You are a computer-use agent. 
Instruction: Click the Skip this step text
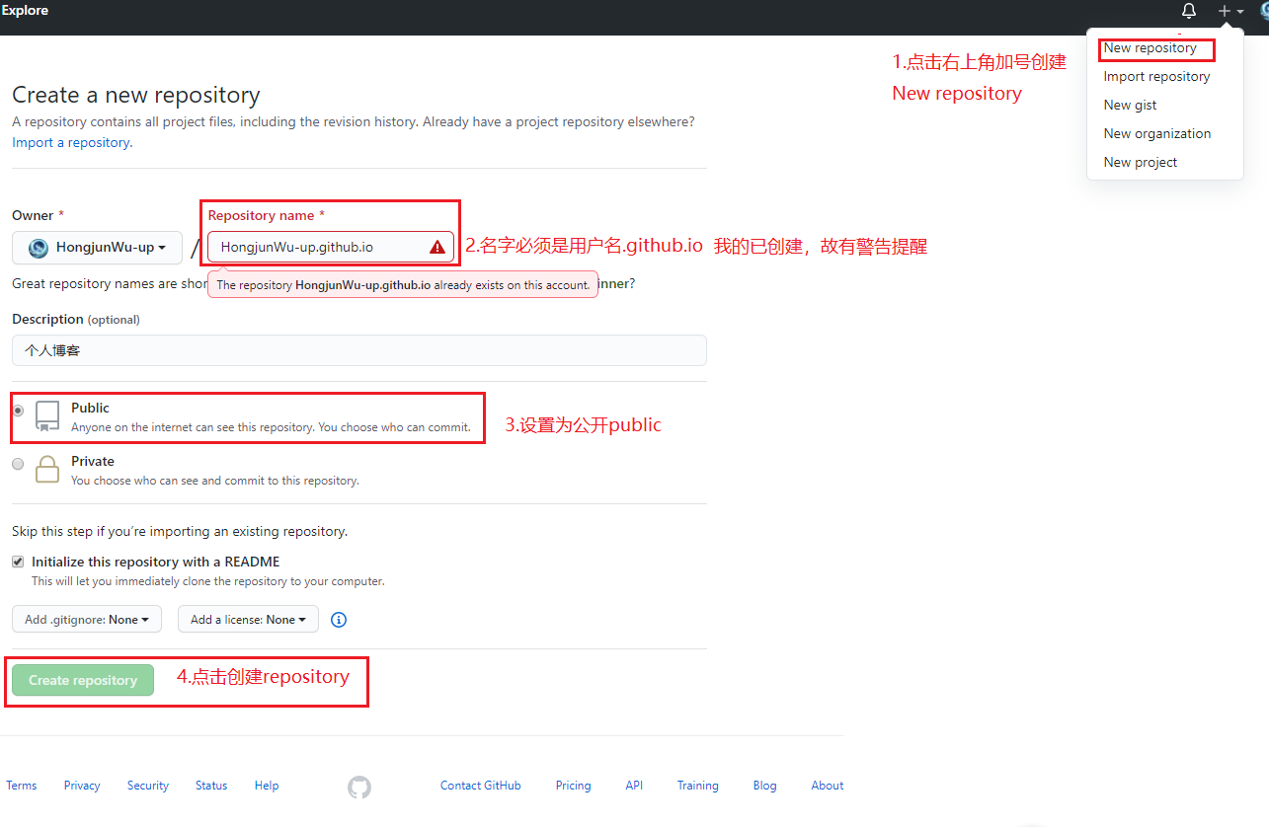180,531
